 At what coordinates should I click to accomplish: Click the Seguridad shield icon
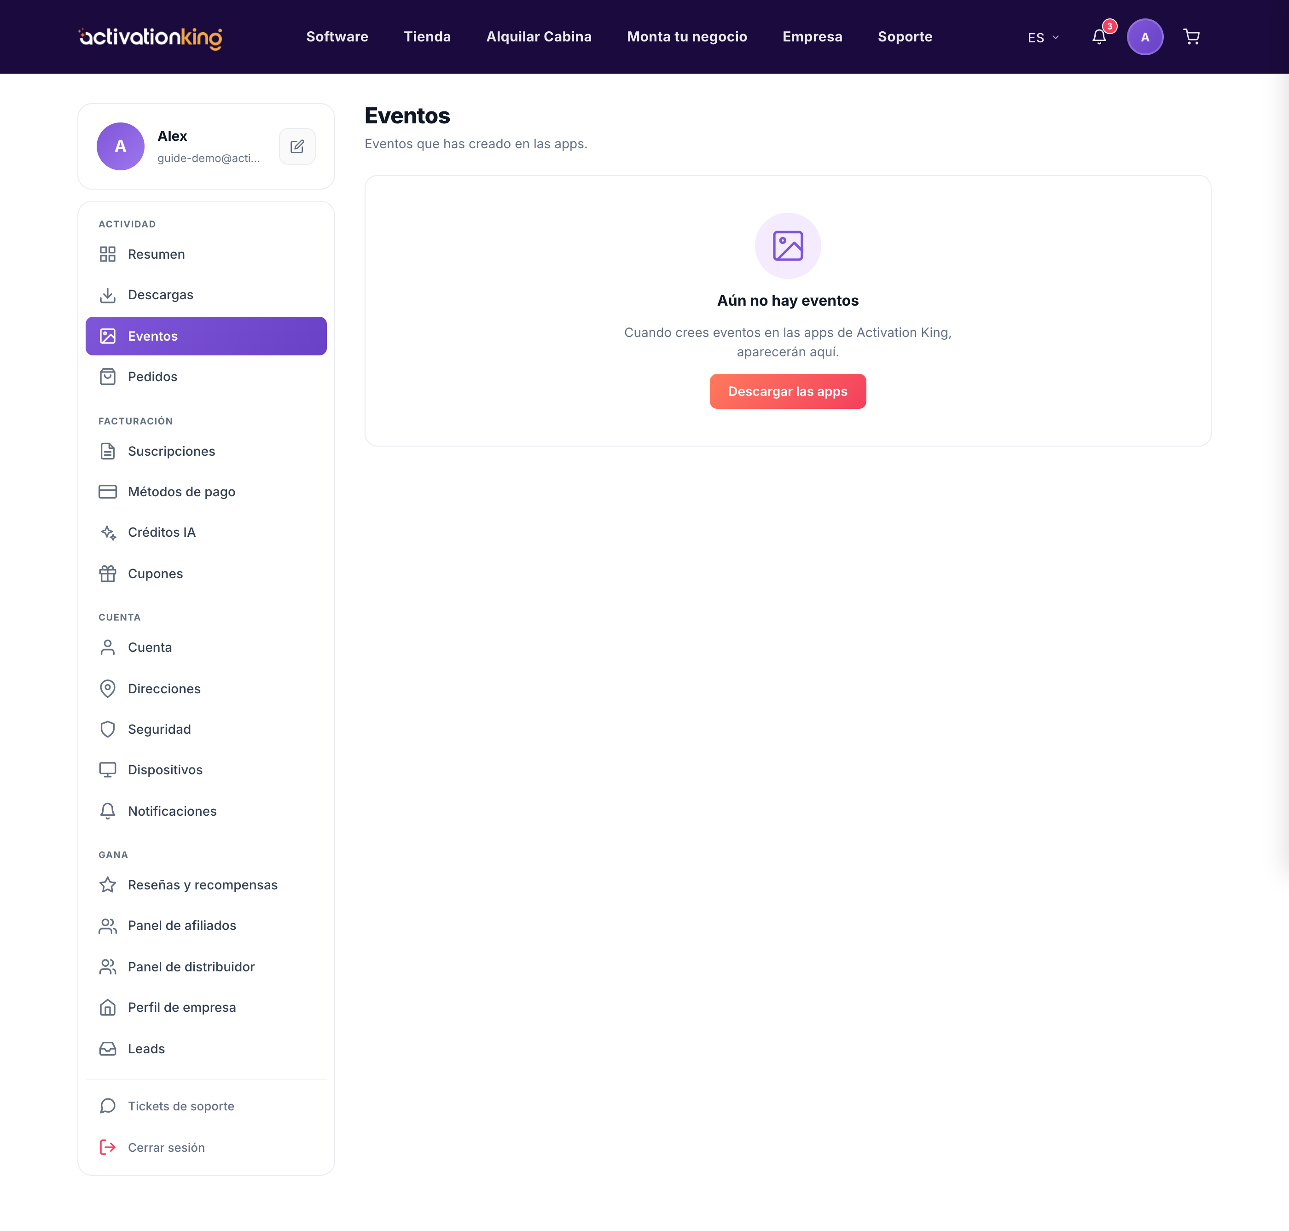(108, 729)
